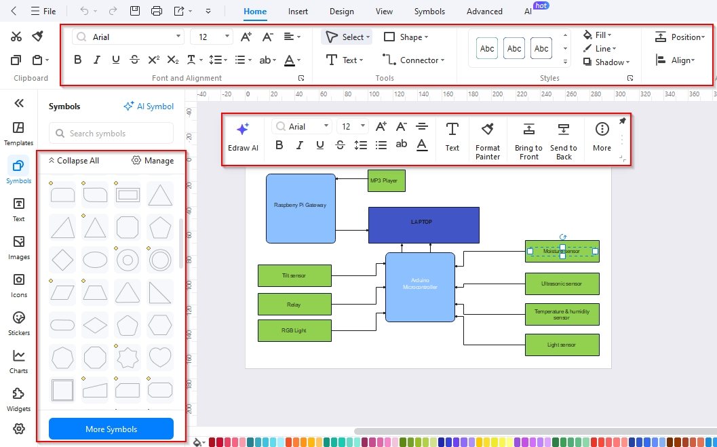Click Collapse All in Symbols panel

74,161
